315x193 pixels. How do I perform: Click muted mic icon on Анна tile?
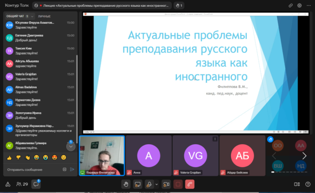129,173
